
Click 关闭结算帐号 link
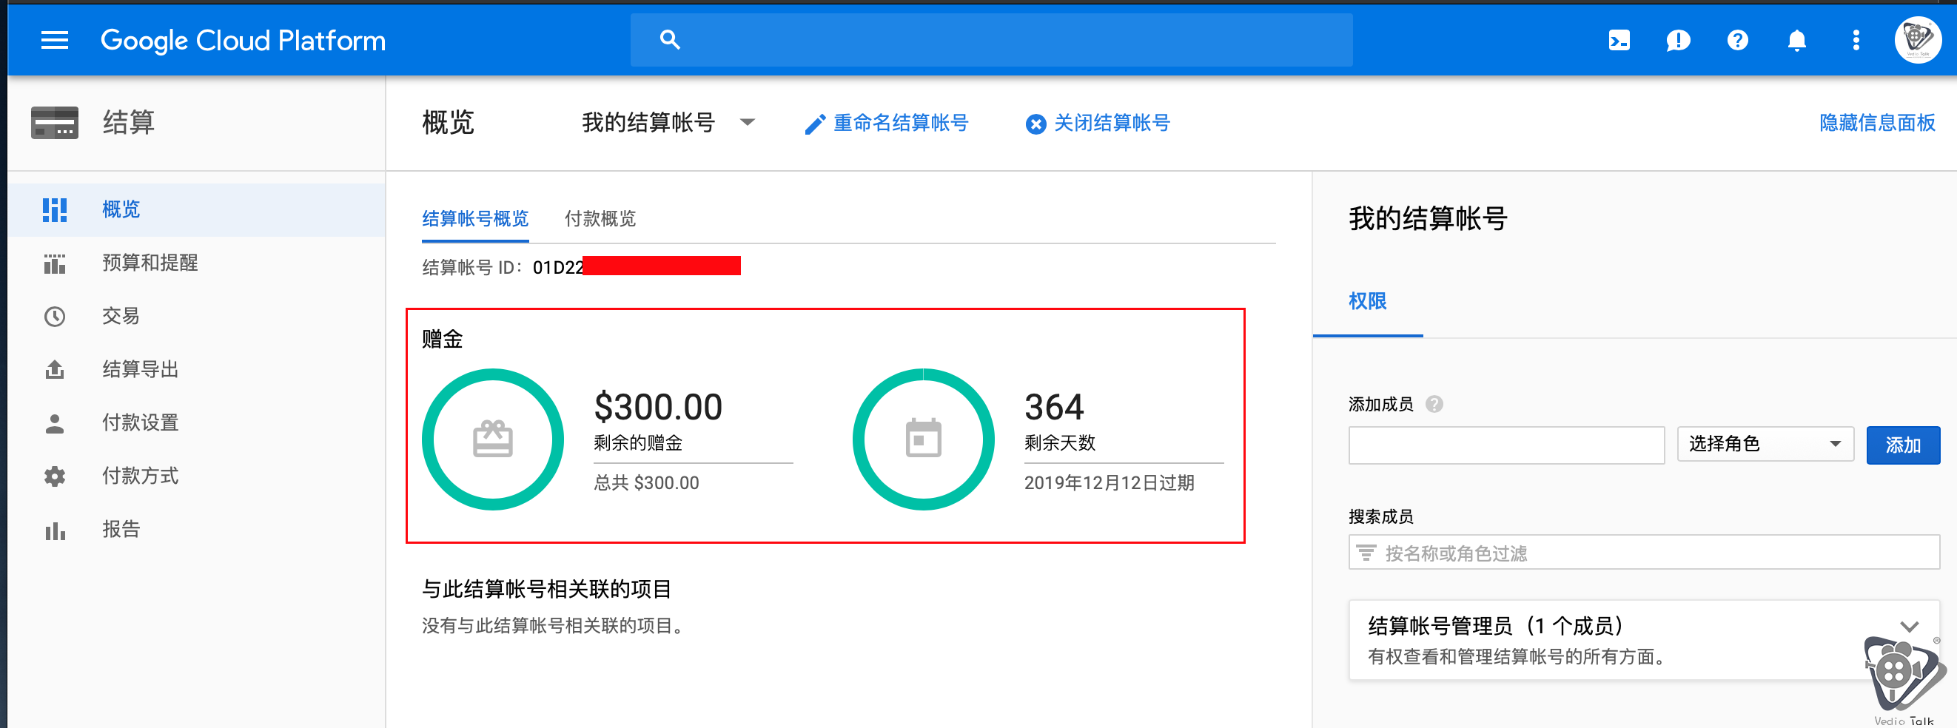1112,123
